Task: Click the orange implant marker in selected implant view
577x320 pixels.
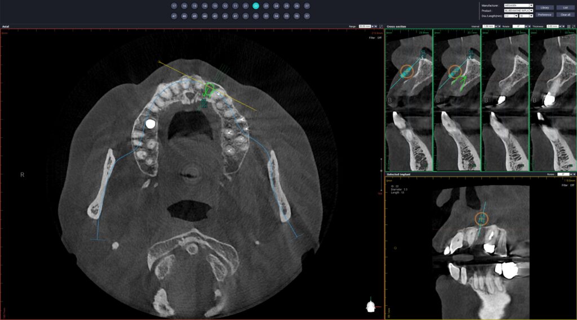Action: 481,219
